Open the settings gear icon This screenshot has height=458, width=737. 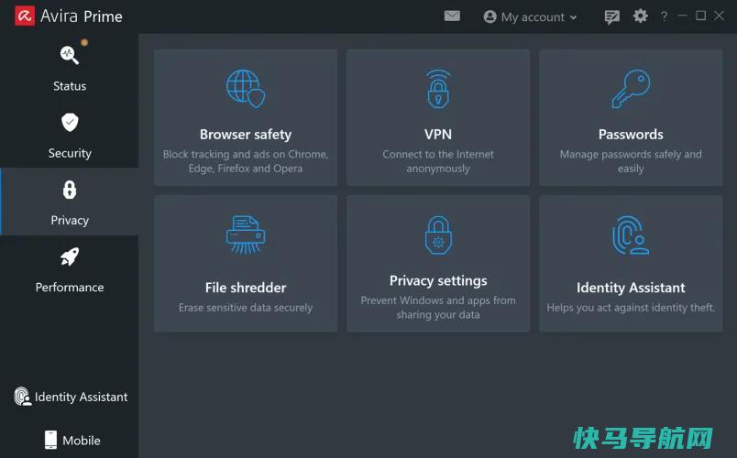(x=640, y=16)
